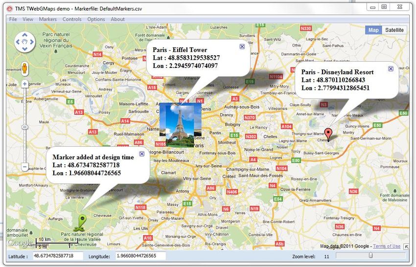Pan map right with arrow
Screen dimensions: 416x267
(32, 42)
